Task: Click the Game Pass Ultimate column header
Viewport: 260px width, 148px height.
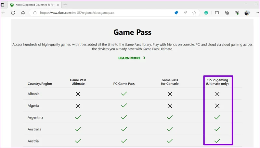Action: [x=78, y=82]
